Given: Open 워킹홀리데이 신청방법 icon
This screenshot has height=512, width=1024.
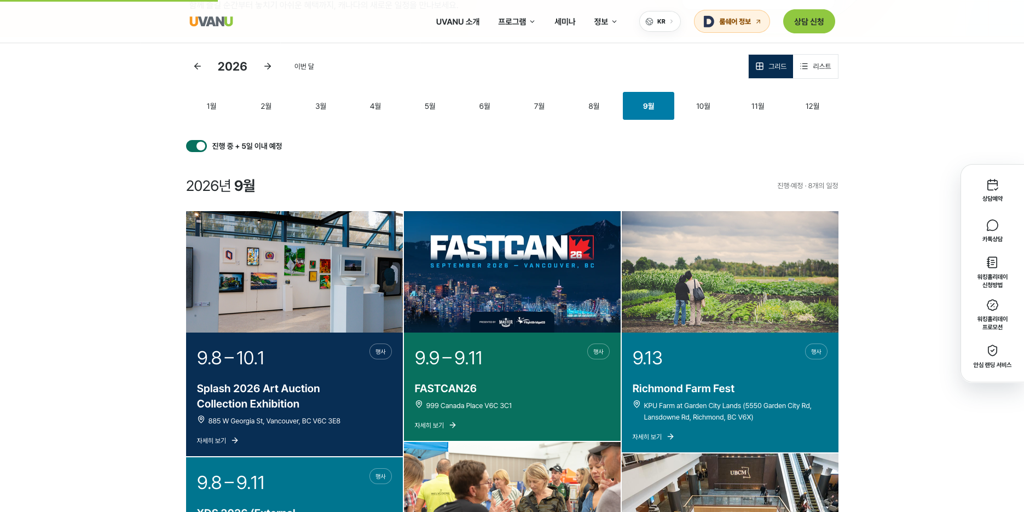Looking at the screenshot, I should pos(992,263).
